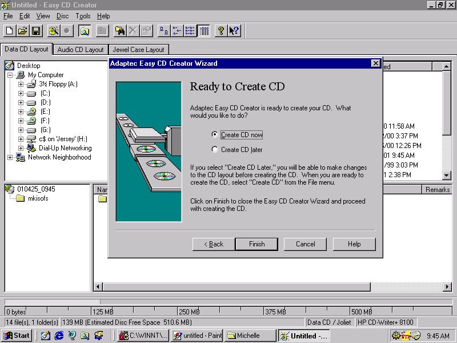Click the wizard's Help button
This screenshot has height=343, width=457.
point(354,244)
